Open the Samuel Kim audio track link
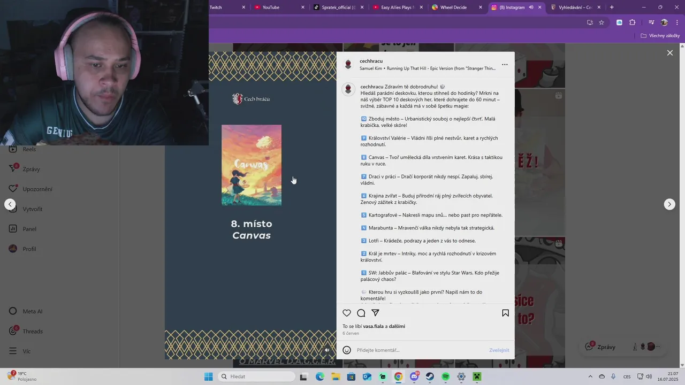Image resolution: width=685 pixels, height=385 pixels. [427, 68]
